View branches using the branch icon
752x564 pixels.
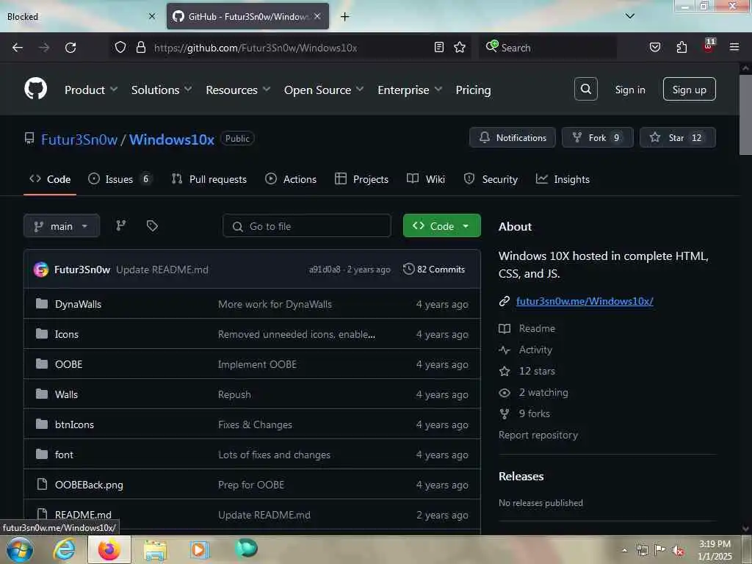[121, 225]
